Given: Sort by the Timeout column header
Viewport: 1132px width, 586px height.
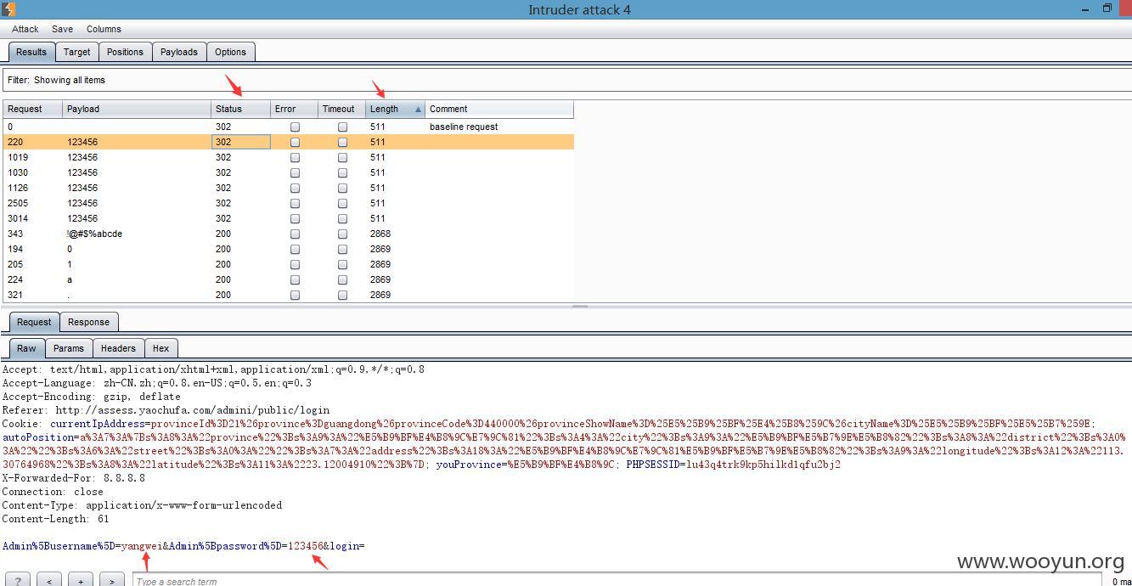Looking at the screenshot, I should pos(341,109).
